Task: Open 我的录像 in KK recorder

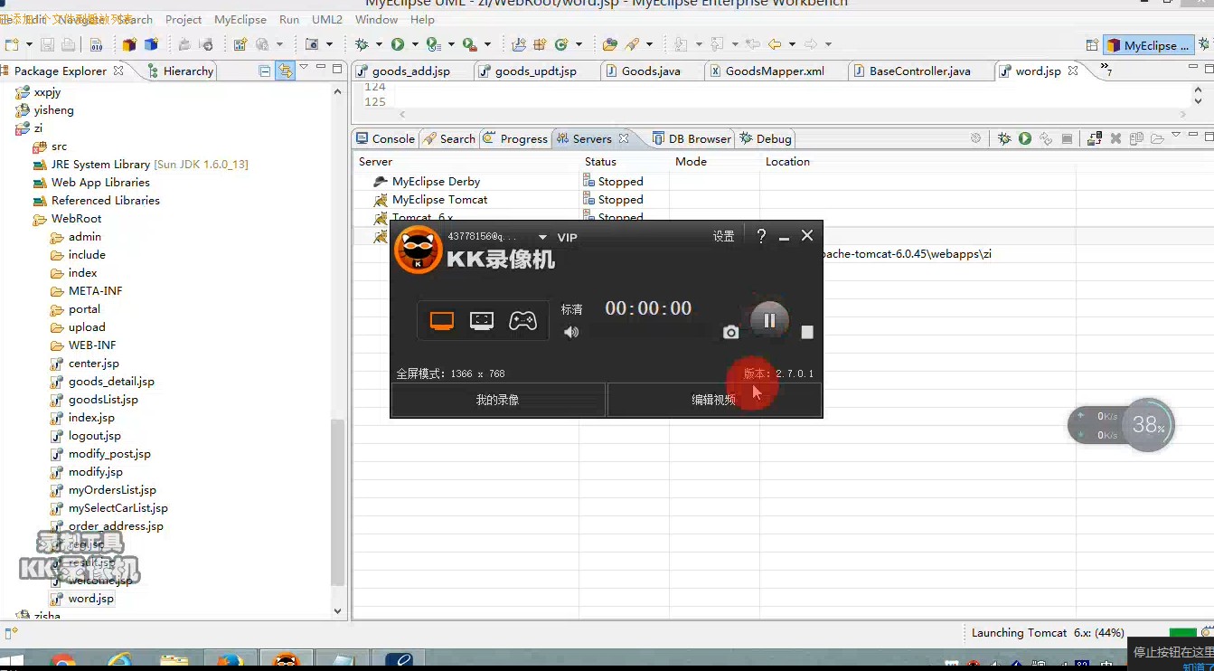Action: pos(497,400)
